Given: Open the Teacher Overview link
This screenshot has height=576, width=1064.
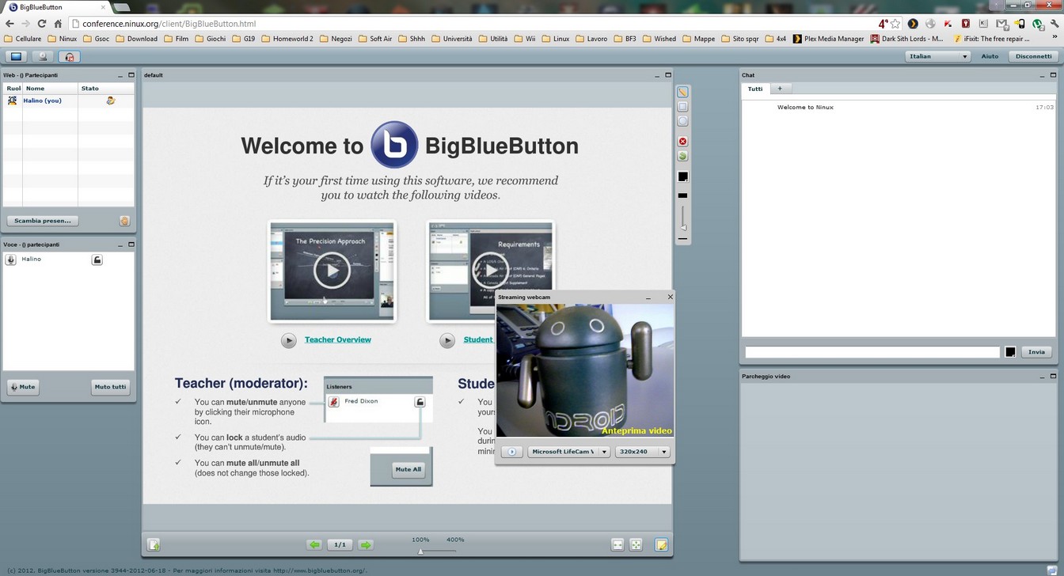Looking at the screenshot, I should (x=337, y=339).
